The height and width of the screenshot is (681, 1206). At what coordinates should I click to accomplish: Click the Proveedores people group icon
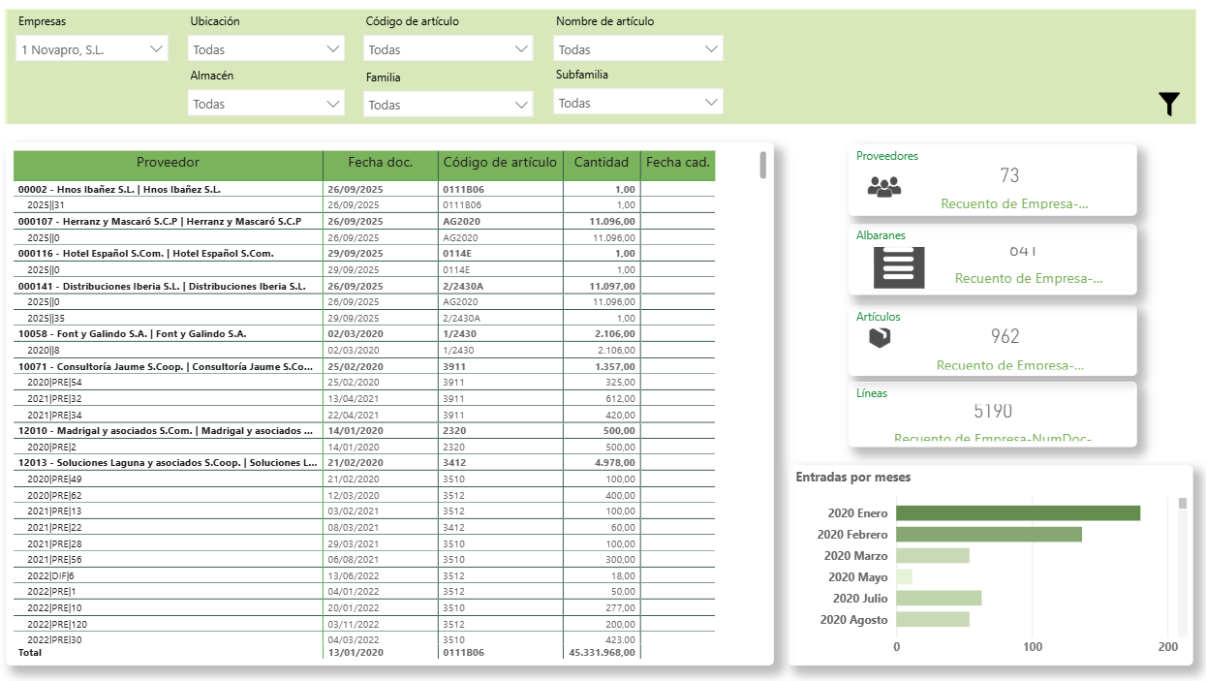tap(883, 187)
